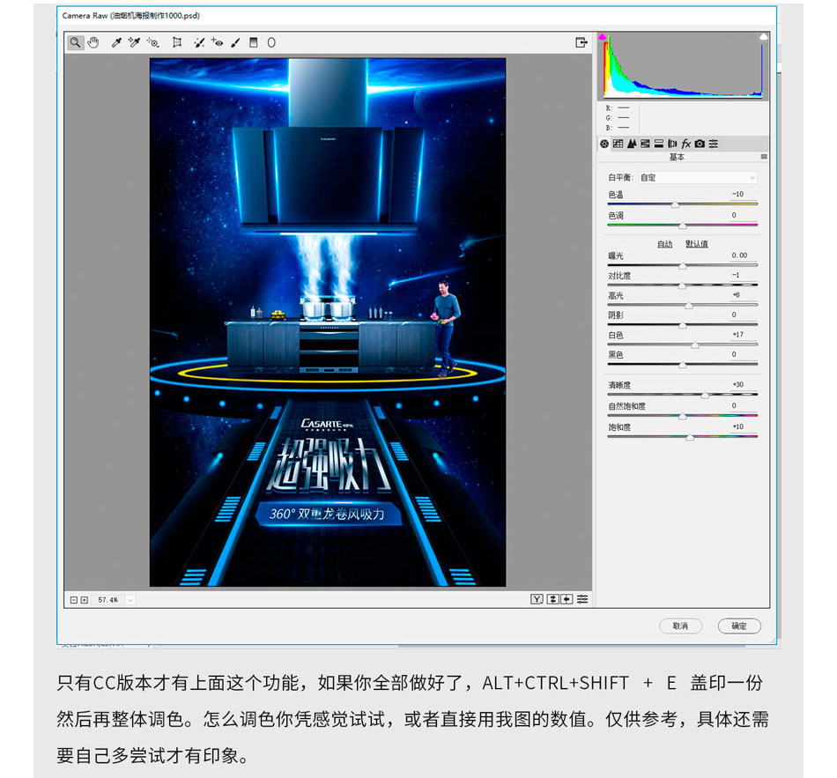837x778 pixels.
Task: Adjust the clarity (清晰度) slider
Action: [705, 395]
